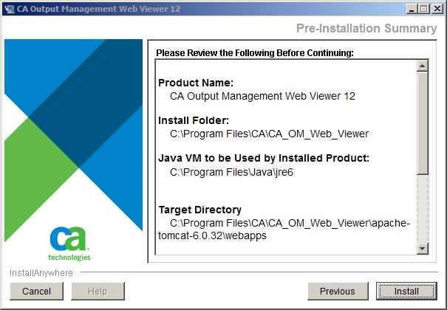The image size is (447, 310).
Task: Minimize the Web Viewer installer window
Action: (x=410, y=9)
